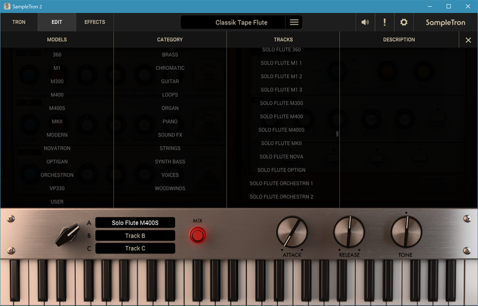Viewport: 478px width, 306px height.
Task: Click the TRACKS column header
Action: (x=283, y=39)
